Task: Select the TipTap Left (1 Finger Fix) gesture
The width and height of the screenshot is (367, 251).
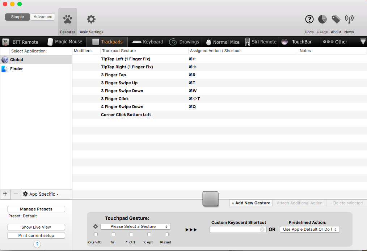Action: pos(219,59)
